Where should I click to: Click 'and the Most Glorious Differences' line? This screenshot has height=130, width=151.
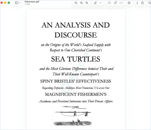pyautogui.click(x=76, y=69)
